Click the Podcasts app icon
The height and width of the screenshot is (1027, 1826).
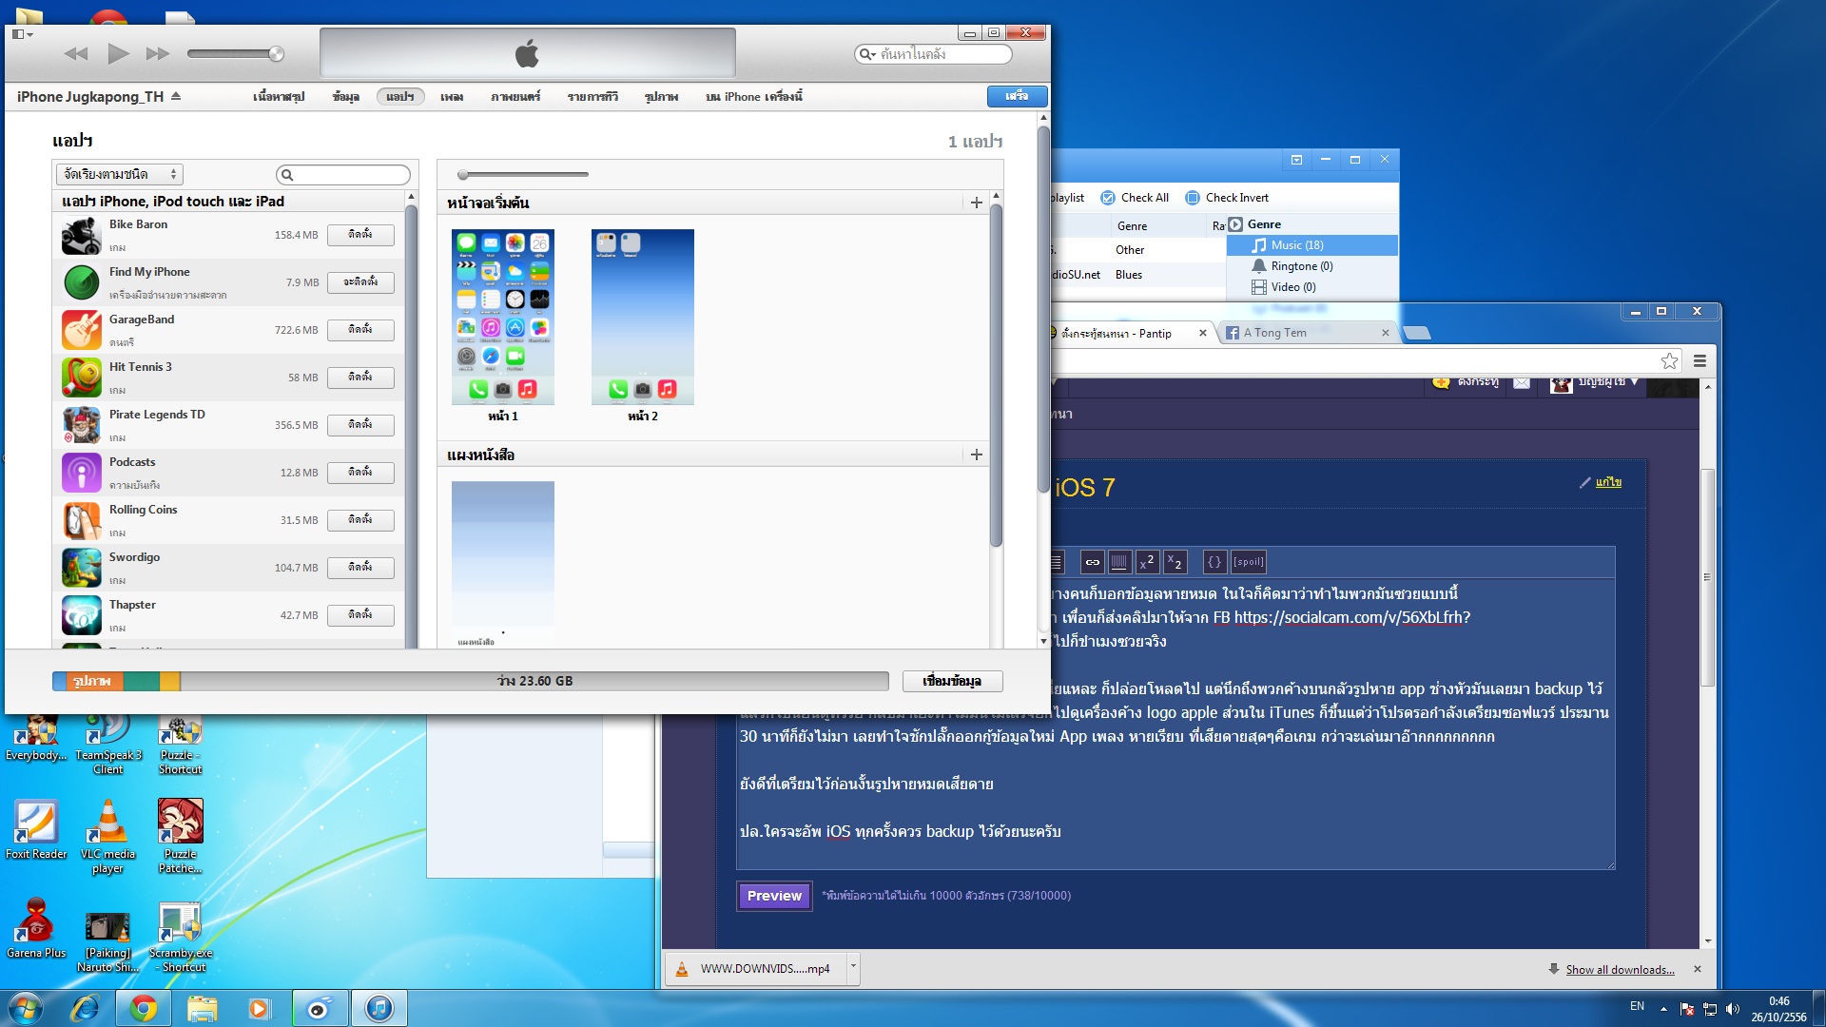82,473
